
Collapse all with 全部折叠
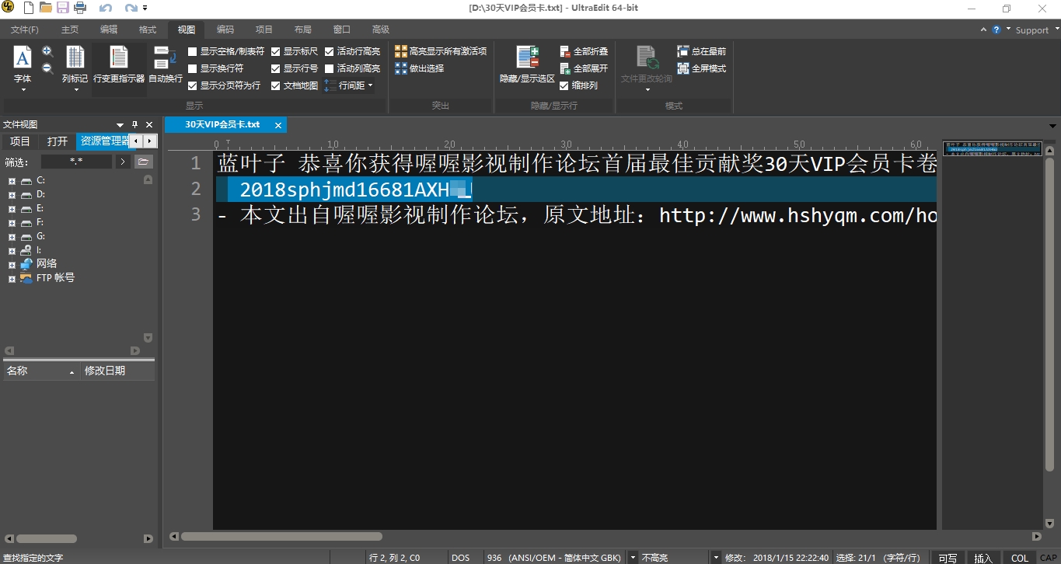[x=584, y=51]
